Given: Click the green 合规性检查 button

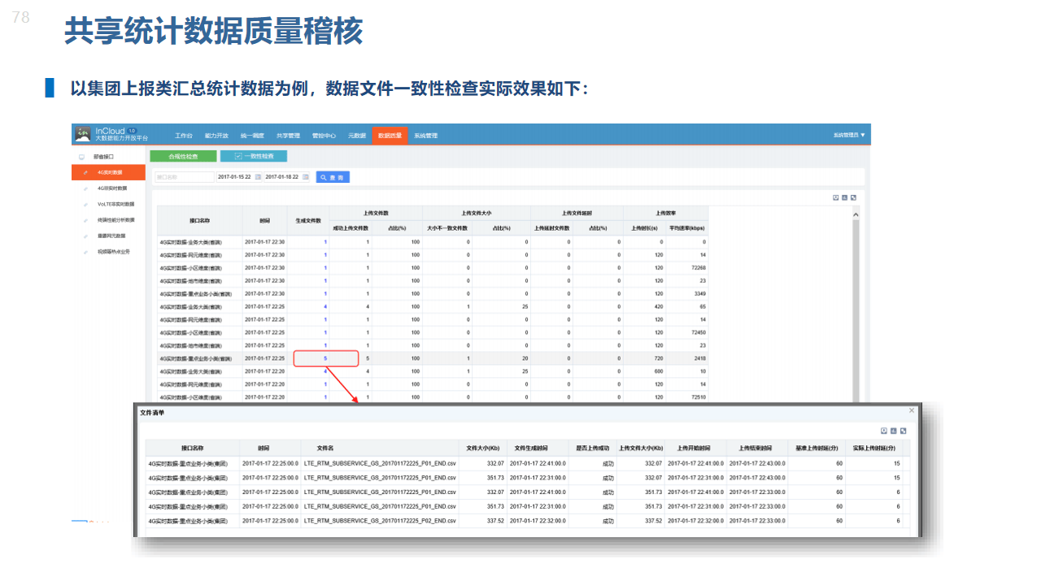Looking at the screenshot, I should pos(183,156).
